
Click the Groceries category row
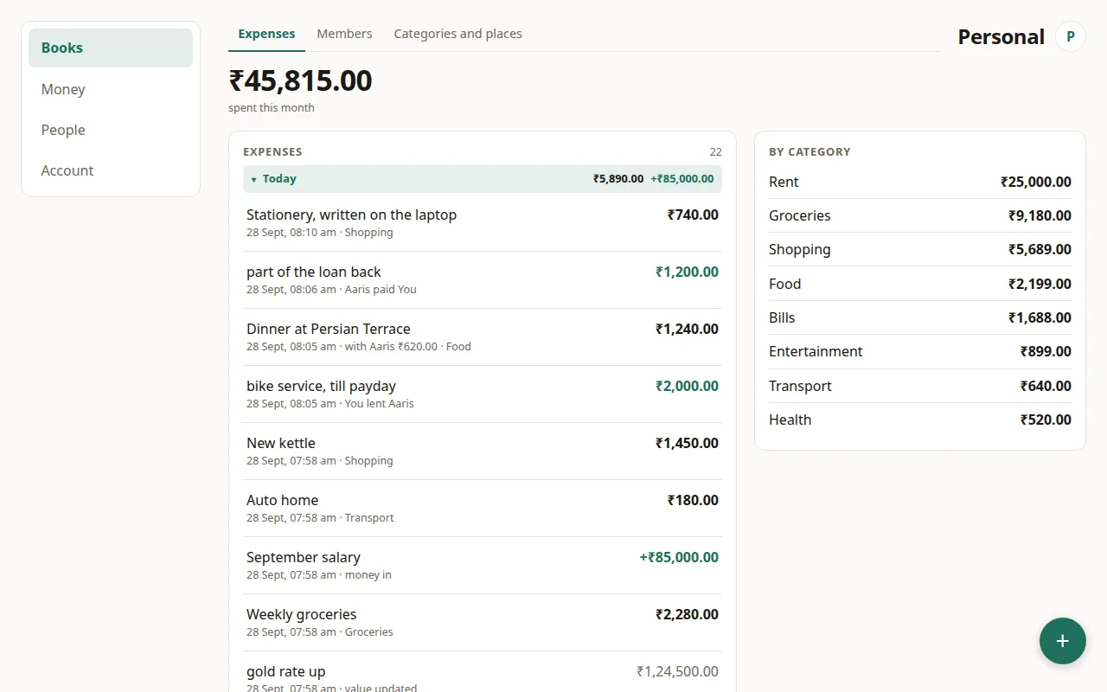920,215
